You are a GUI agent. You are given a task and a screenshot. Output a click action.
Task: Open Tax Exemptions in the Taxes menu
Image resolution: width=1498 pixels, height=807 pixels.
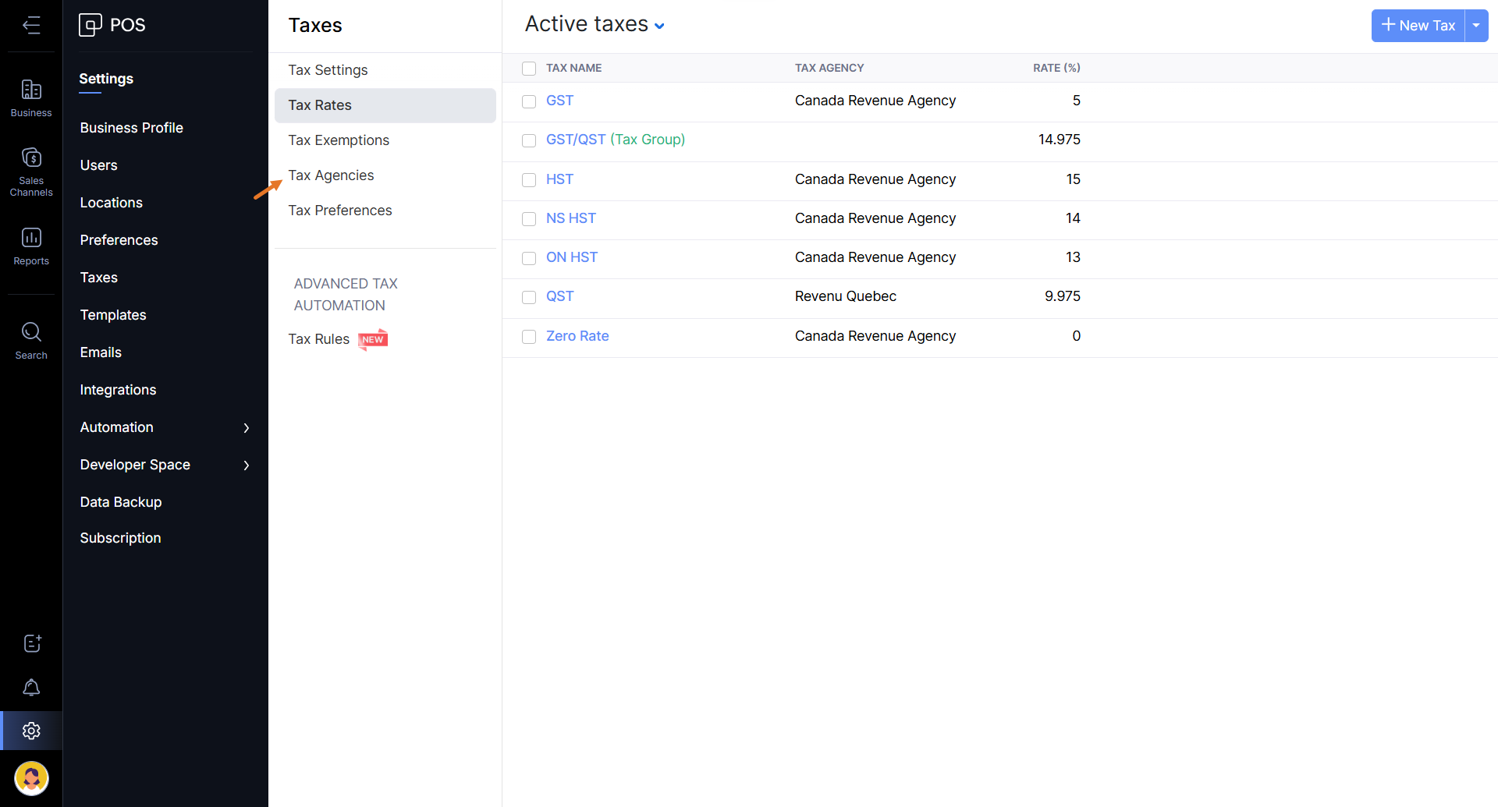click(339, 140)
